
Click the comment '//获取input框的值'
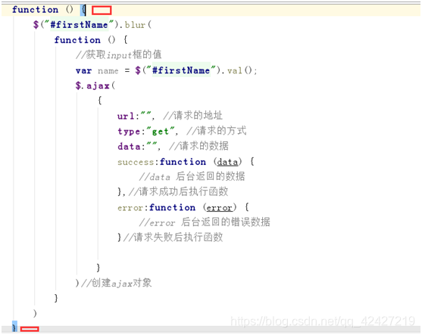pyautogui.click(x=118, y=54)
